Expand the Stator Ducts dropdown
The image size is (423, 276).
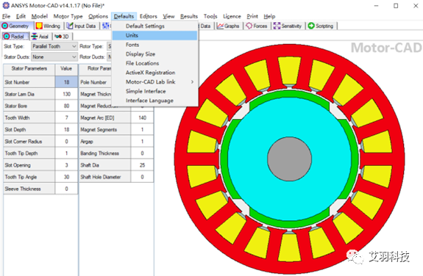click(x=74, y=57)
